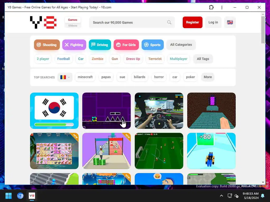Open All Tags
This screenshot has height=202, width=270.
coord(203,59)
